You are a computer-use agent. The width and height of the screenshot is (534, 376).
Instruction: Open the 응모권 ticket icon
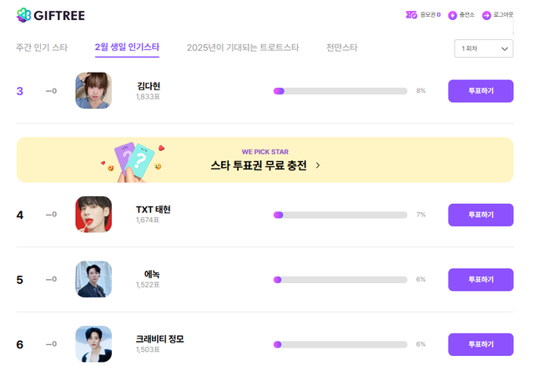[x=411, y=15]
